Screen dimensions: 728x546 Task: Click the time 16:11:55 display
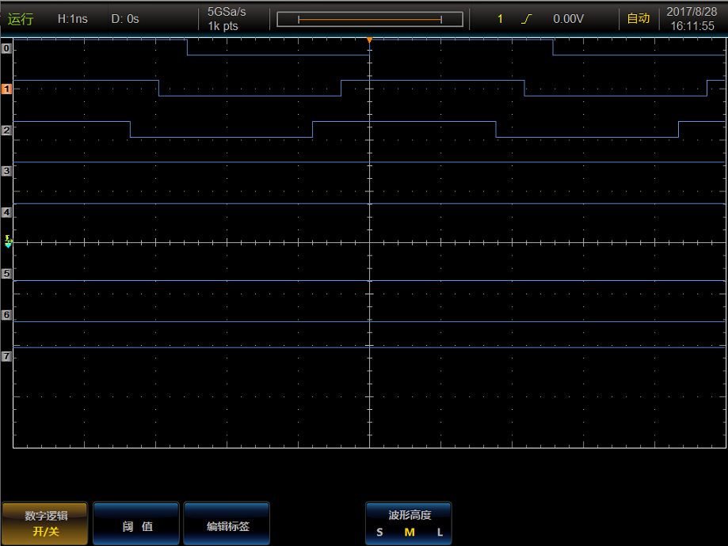point(692,26)
